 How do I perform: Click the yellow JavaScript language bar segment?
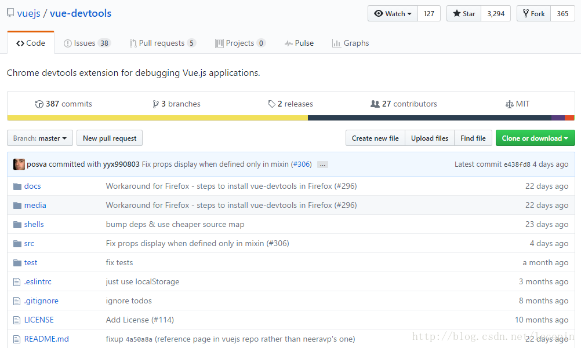[158, 118]
